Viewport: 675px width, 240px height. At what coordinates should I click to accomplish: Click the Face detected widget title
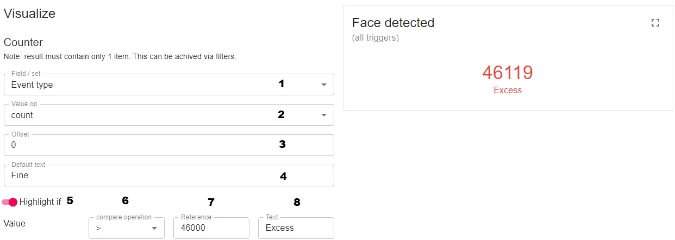click(x=393, y=23)
